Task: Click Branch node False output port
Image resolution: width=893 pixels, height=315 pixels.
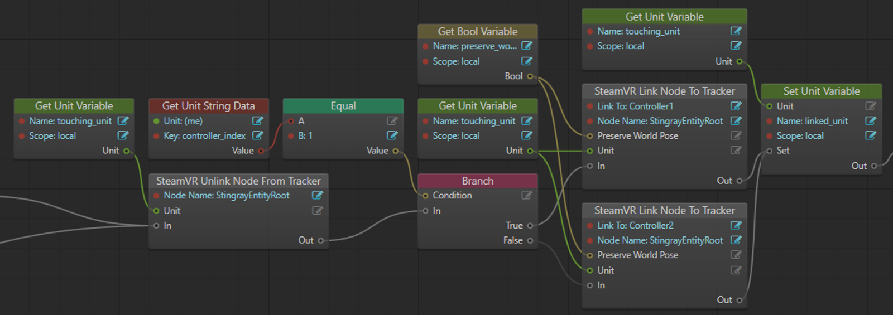Action: coord(530,241)
